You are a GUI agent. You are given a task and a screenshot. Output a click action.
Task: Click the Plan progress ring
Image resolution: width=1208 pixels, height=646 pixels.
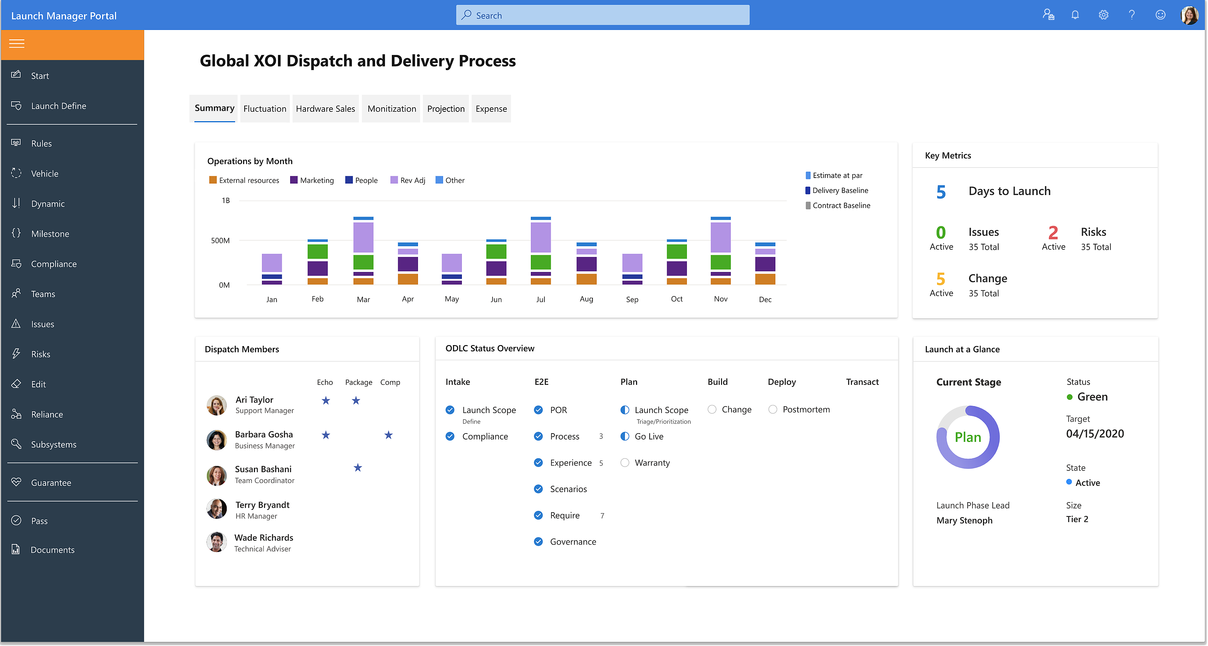pos(968,437)
